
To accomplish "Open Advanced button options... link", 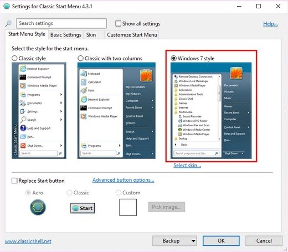I will (124, 180).
